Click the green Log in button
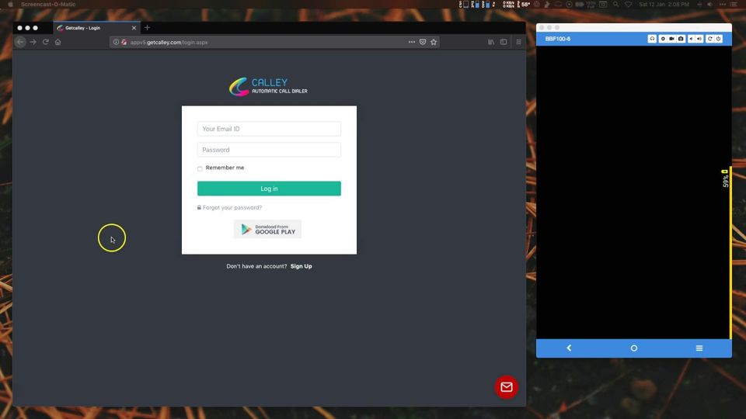 269,189
